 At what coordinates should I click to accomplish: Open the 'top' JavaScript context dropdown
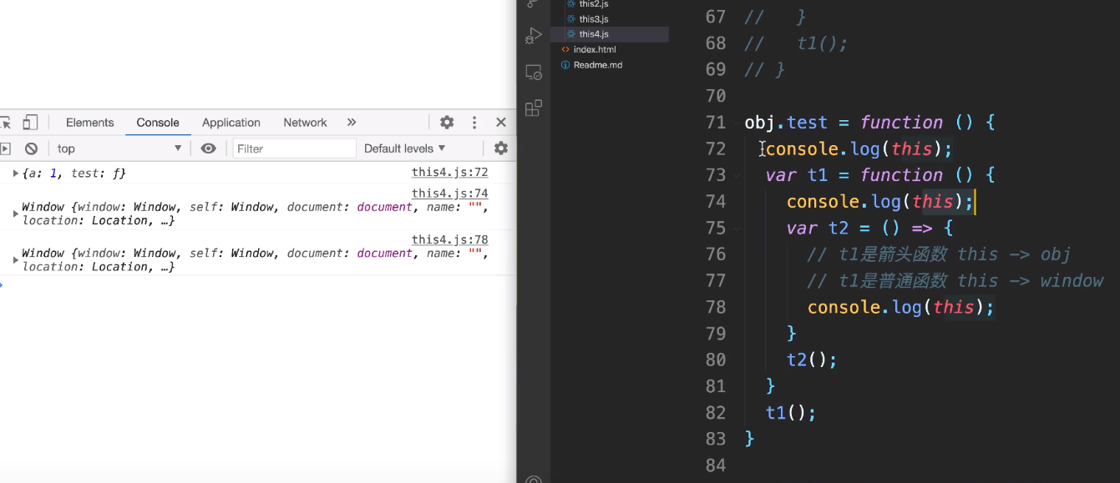click(x=119, y=148)
